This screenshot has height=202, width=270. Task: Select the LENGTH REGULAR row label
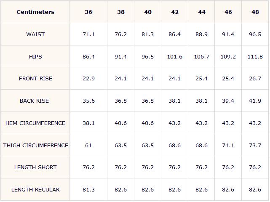35,189
